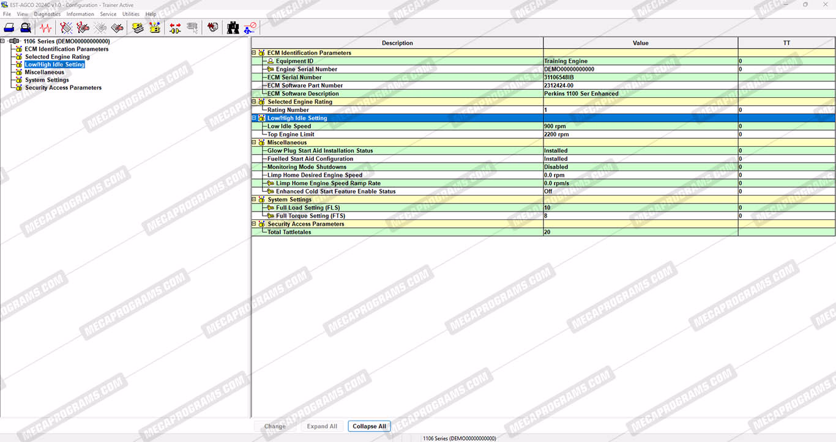Collapse ECM Identification Parameters group in table

[x=254, y=53]
